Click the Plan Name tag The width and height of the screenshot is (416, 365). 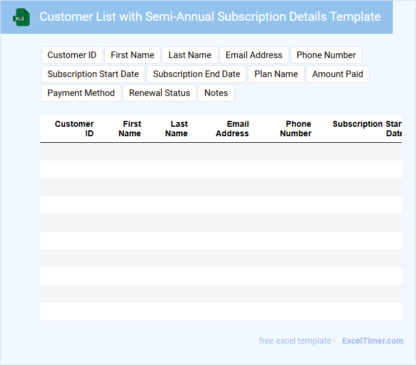click(x=276, y=74)
